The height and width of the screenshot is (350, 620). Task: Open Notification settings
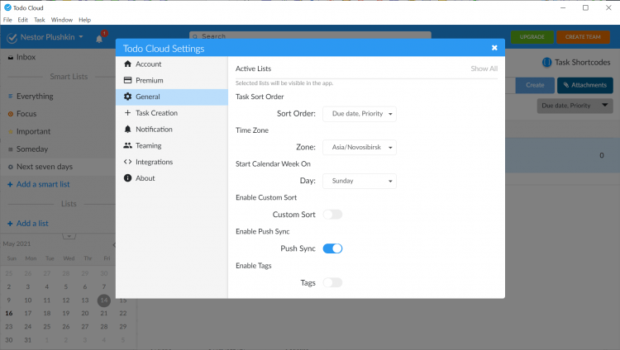pos(172,129)
